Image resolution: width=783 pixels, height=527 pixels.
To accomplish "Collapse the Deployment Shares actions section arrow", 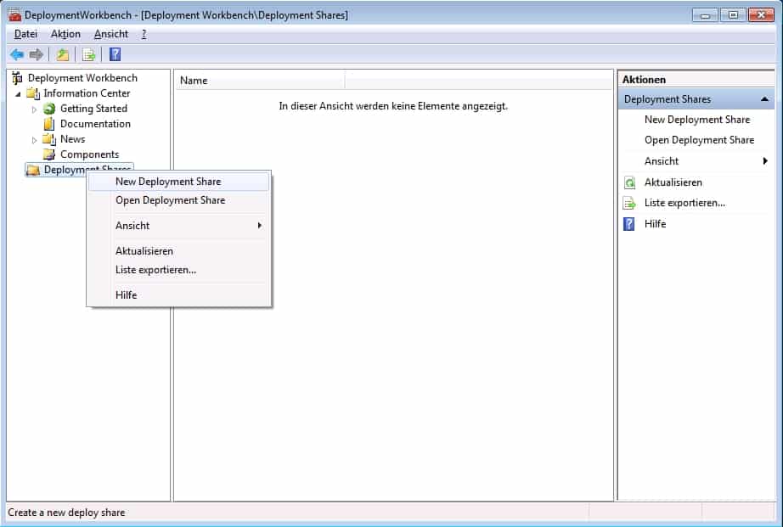I will [x=764, y=99].
